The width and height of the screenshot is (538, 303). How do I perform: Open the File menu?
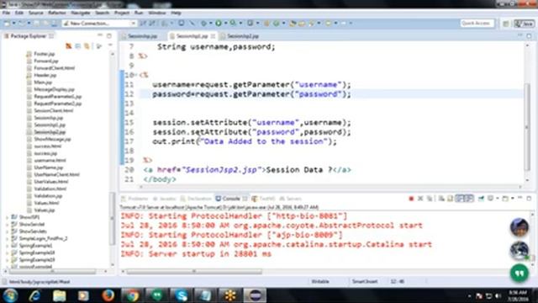tap(6, 13)
